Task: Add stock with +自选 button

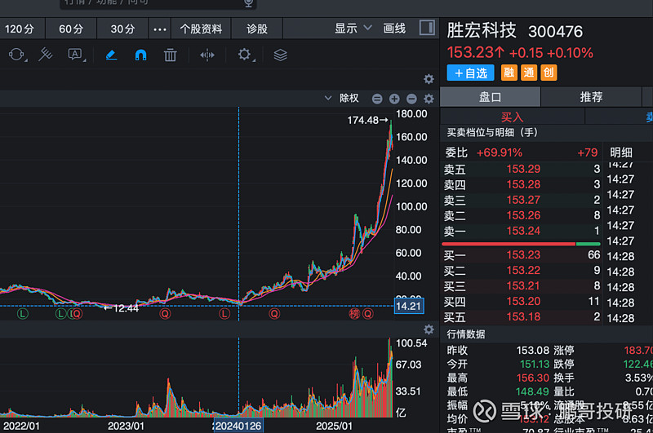Action: 470,73
